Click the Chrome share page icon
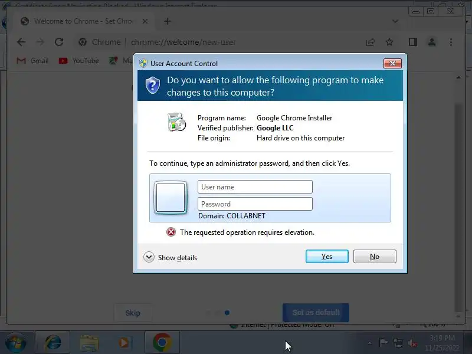This screenshot has height=354, width=472. click(371, 42)
